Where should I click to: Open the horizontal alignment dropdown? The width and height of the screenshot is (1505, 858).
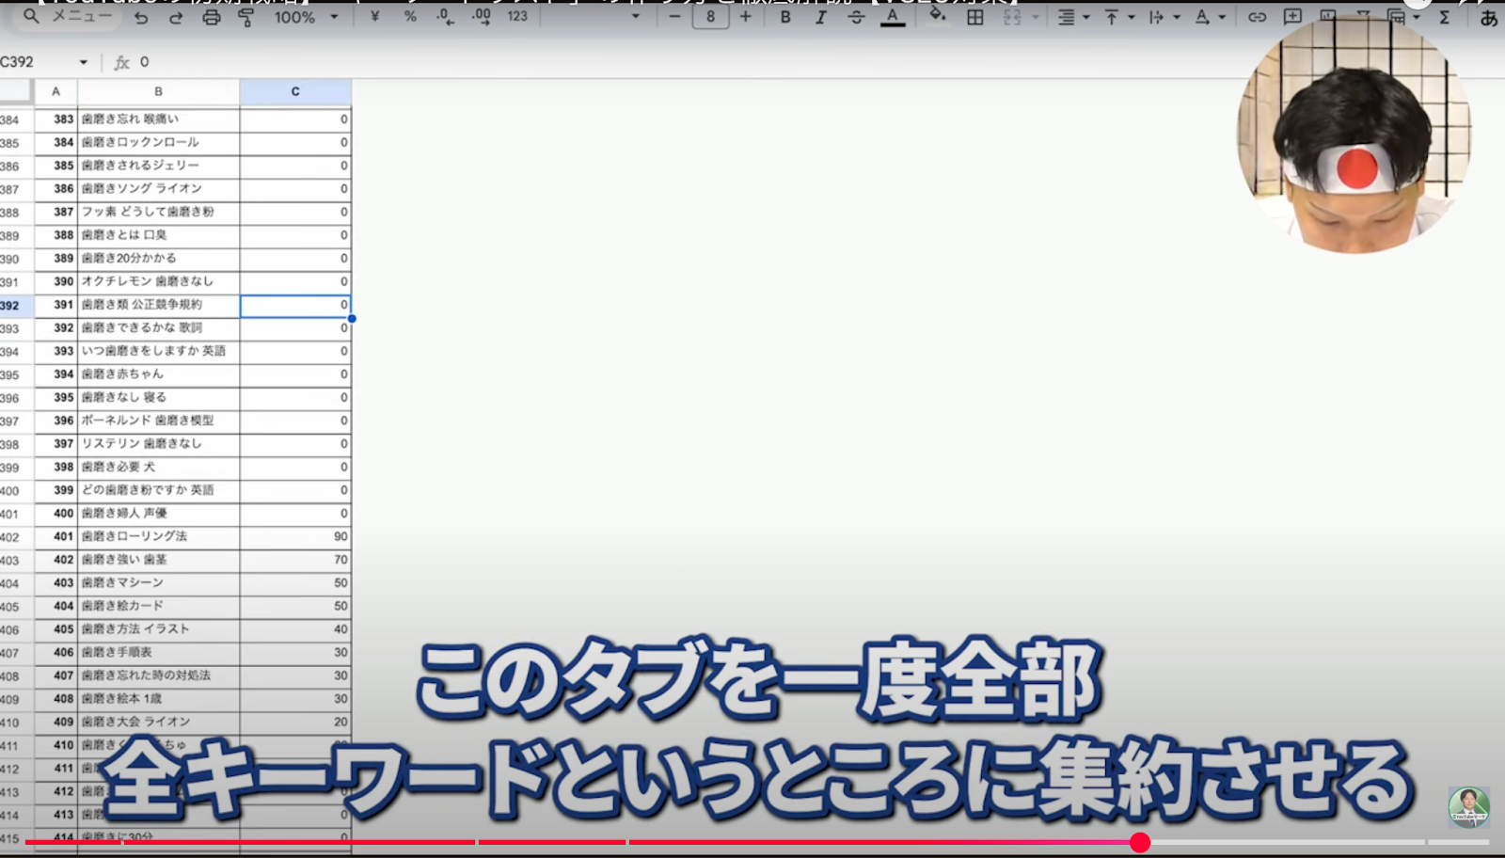(x=1086, y=16)
